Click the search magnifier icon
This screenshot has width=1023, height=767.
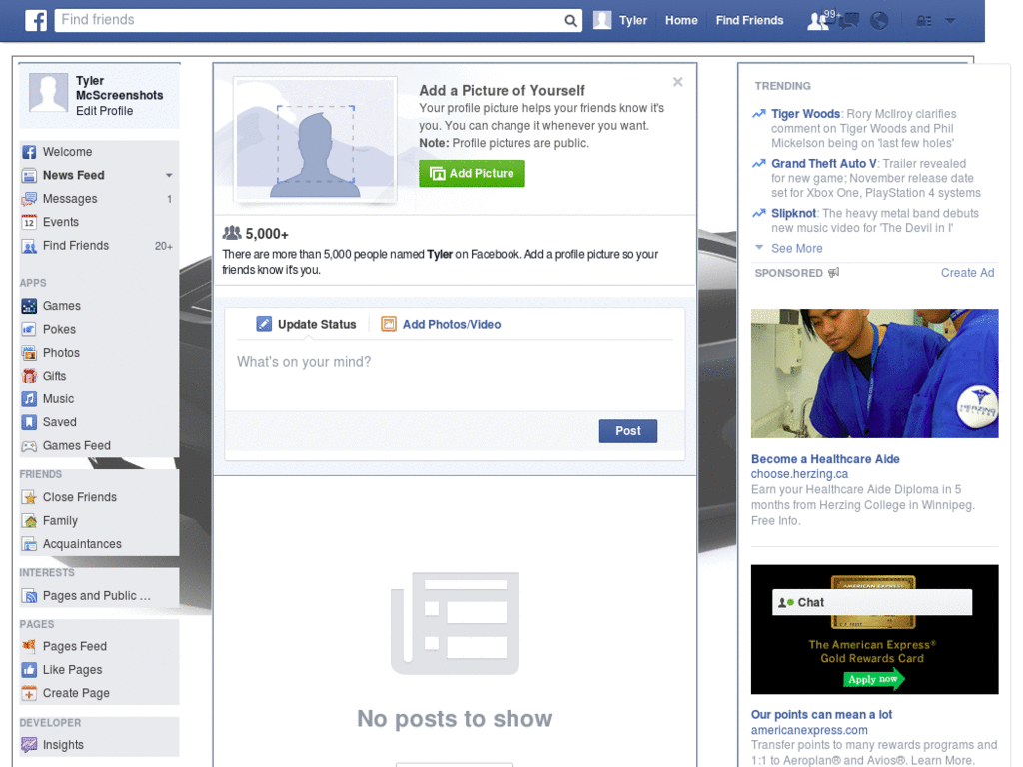pyautogui.click(x=570, y=20)
